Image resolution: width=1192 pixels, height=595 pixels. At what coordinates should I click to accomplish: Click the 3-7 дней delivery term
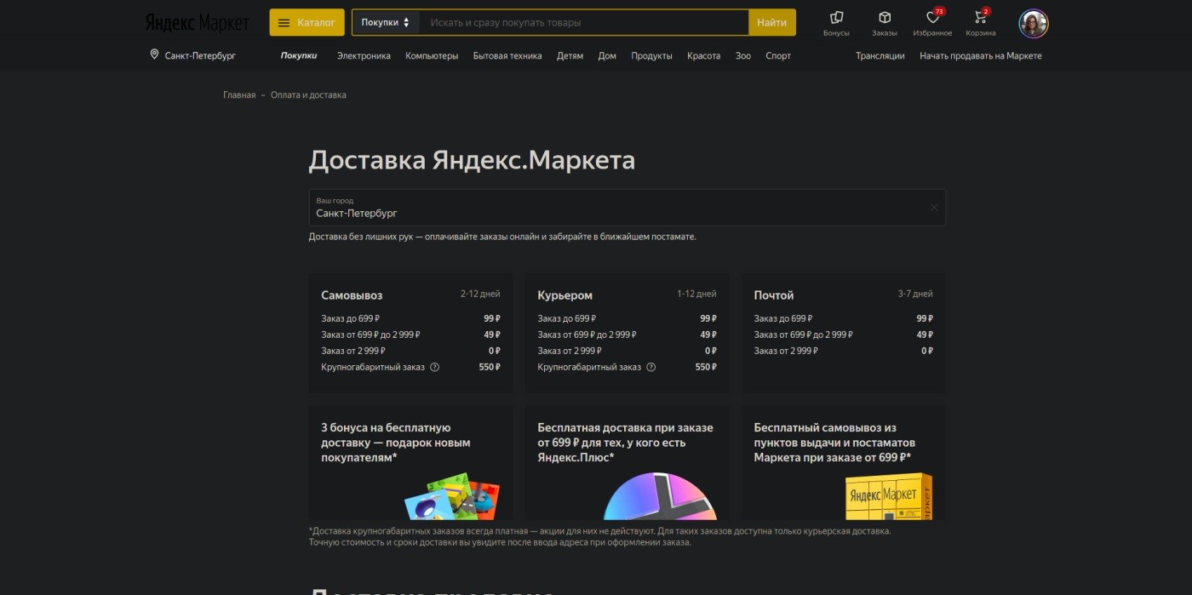(915, 294)
